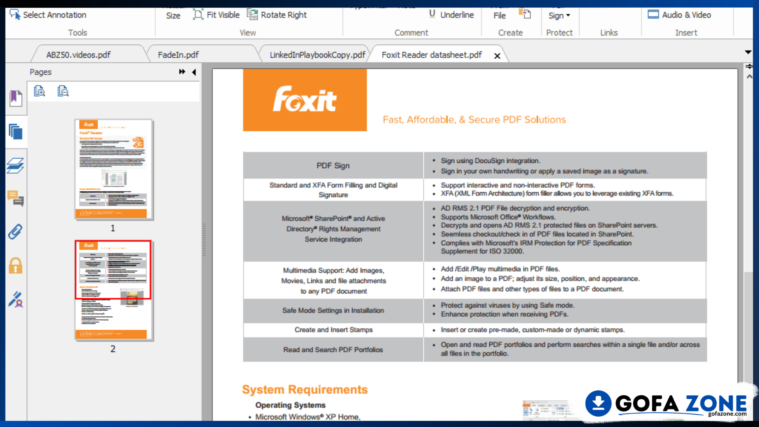Open the Sign dropdown menu

point(559,16)
